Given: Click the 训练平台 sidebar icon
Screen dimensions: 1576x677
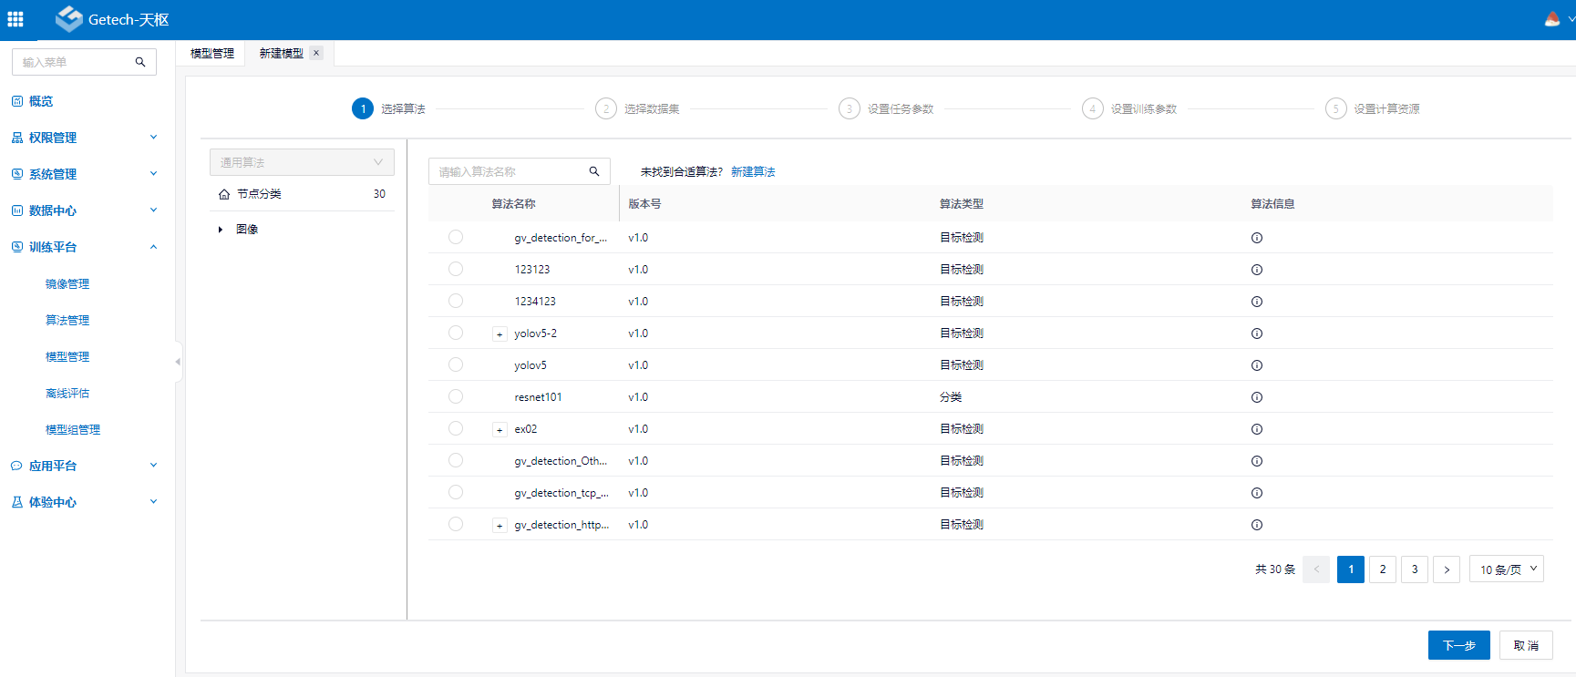Looking at the screenshot, I should pos(16,247).
